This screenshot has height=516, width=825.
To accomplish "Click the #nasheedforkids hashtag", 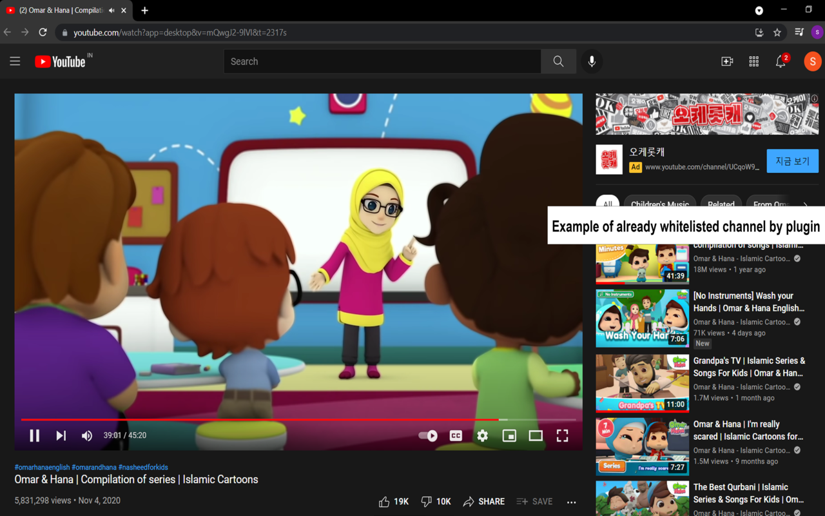I will click(143, 467).
